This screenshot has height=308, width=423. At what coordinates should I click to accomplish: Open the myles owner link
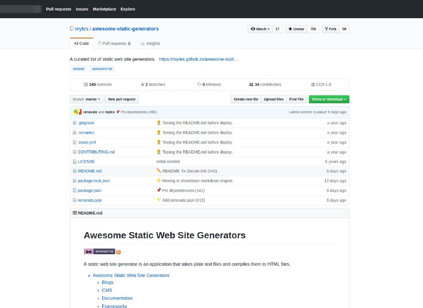click(81, 29)
